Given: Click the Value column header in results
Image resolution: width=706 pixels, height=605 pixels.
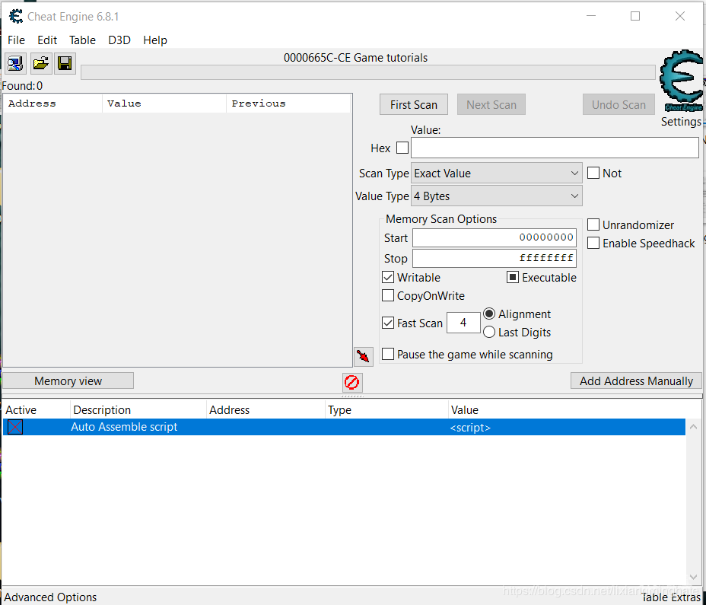Looking at the screenshot, I should pyautogui.click(x=164, y=103).
